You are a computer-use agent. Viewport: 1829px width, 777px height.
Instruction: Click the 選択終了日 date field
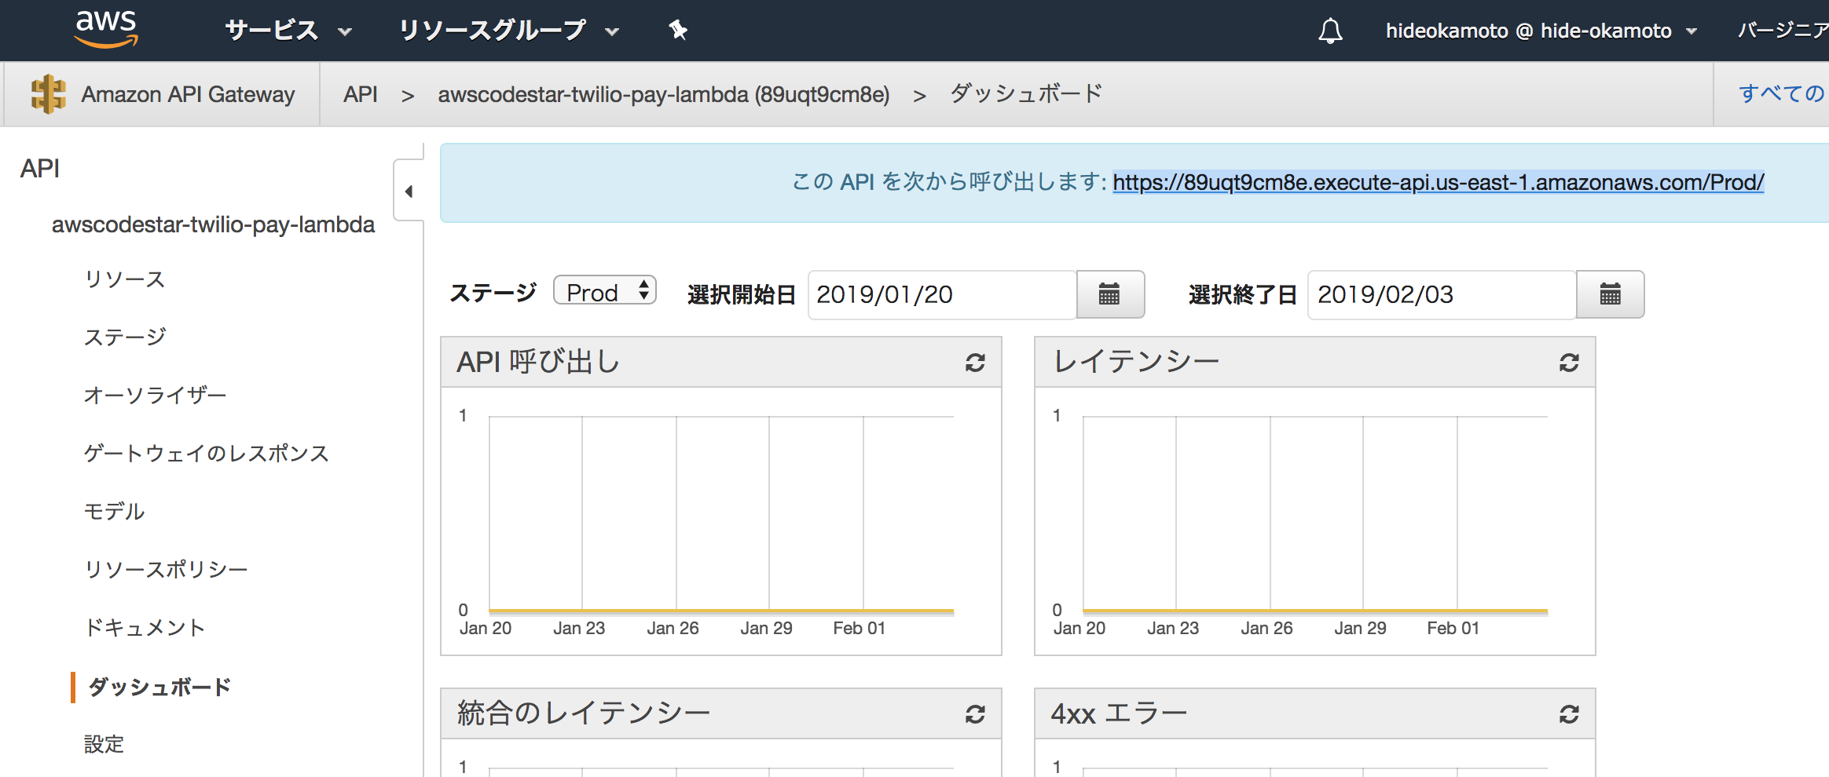click(x=1442, y=294)
